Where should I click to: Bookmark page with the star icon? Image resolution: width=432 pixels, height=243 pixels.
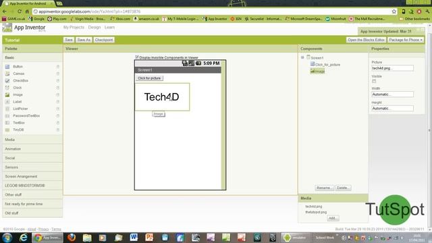[x=394, y=11]
